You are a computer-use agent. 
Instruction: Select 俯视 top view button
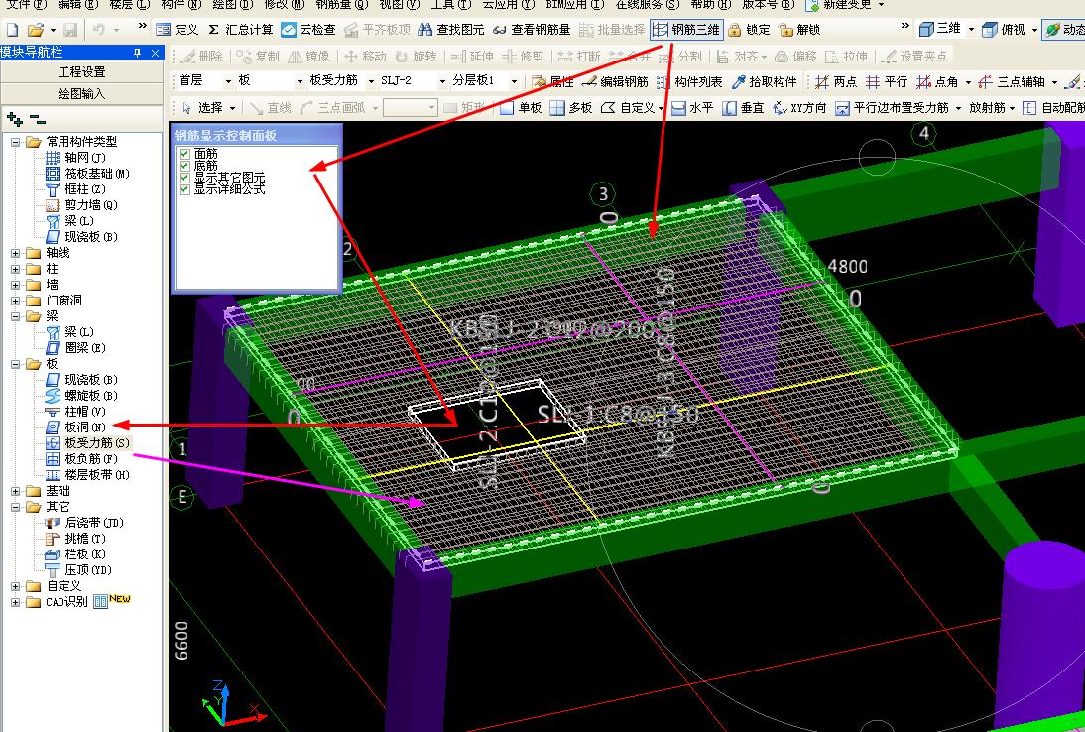(1004, 29)
